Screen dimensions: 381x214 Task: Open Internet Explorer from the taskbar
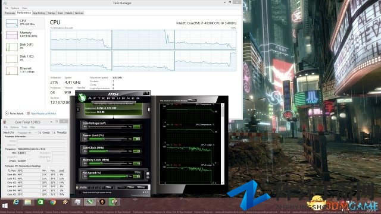coord(16,202)
